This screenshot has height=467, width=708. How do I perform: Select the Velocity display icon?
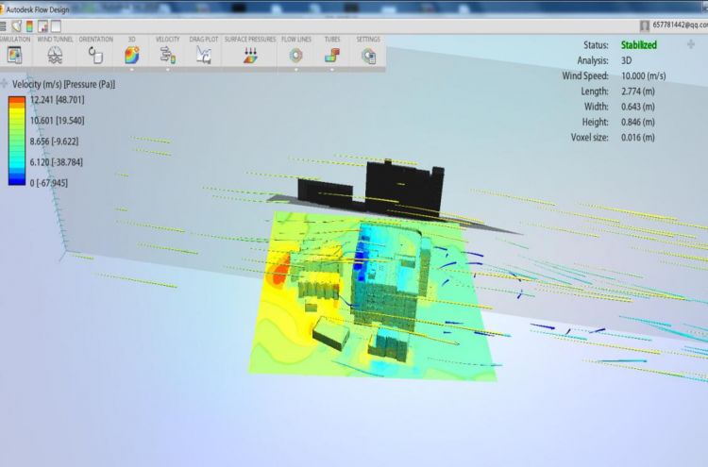pyautogui.click(x=167, y=55)
